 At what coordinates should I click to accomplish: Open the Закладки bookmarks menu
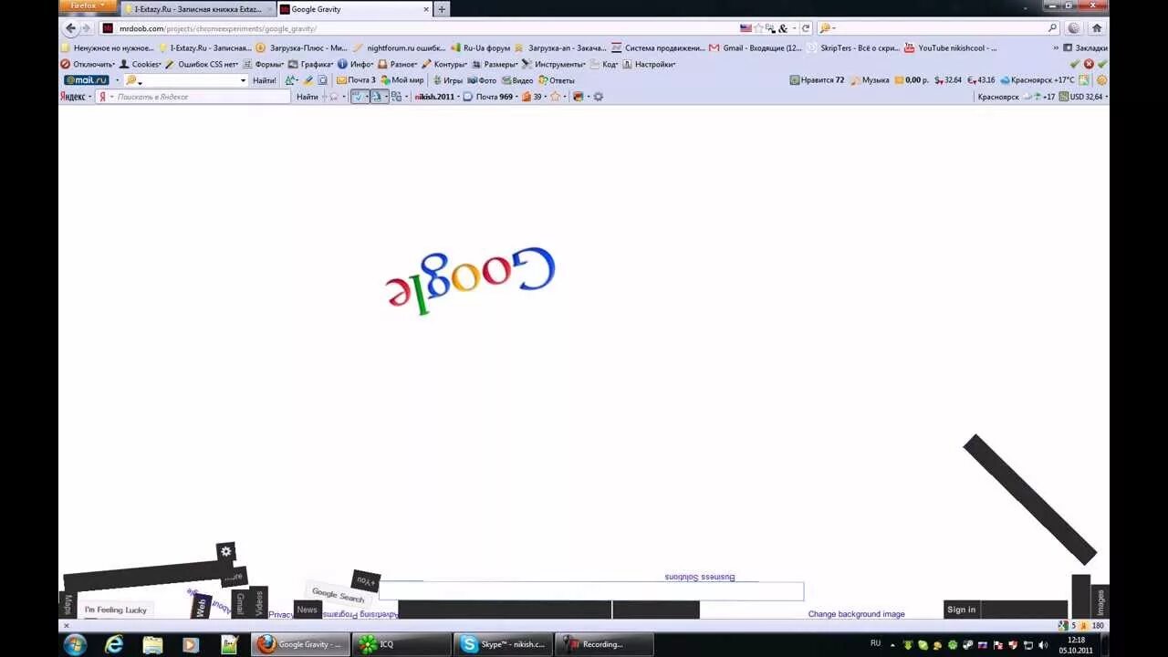[1085, 48]
